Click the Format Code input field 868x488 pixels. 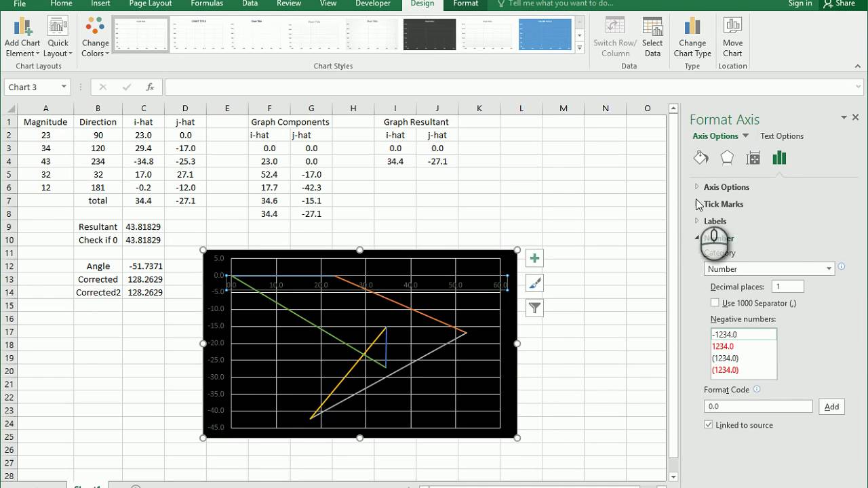pyautogui.click(x=757, y=407)
